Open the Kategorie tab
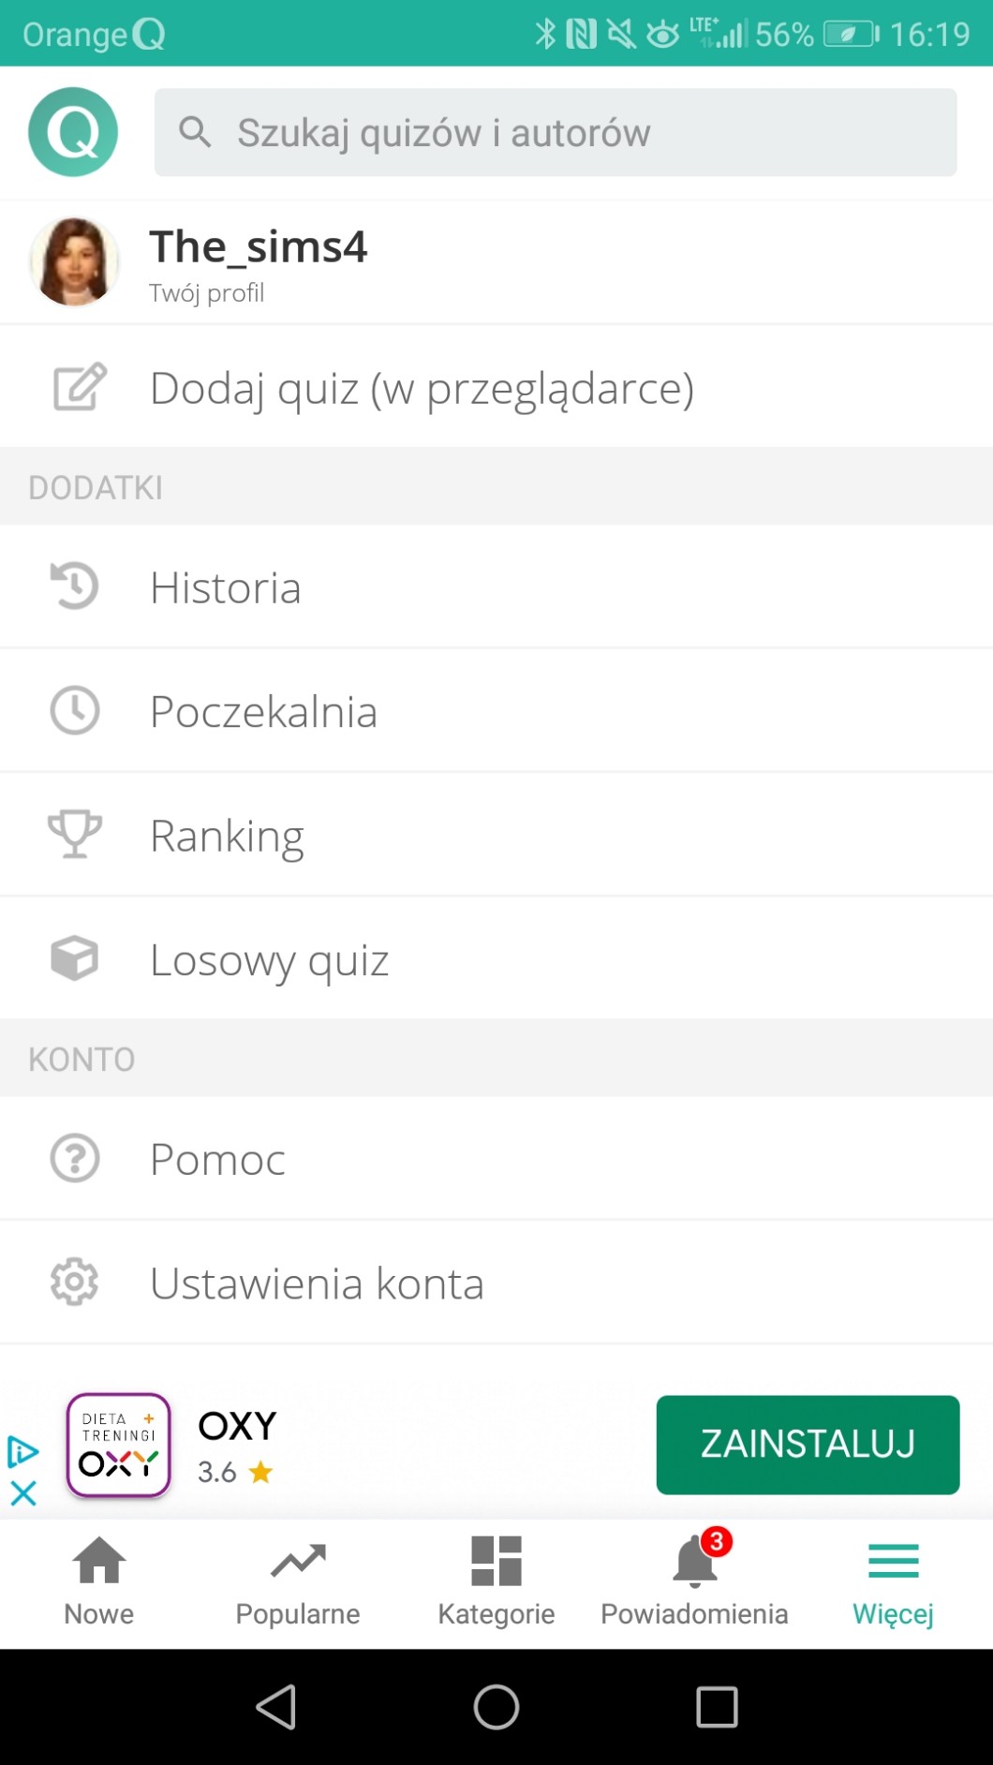 click(496, 1581)
